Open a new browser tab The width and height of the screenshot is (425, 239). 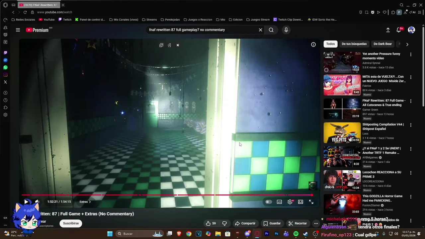tap(63, 5)
